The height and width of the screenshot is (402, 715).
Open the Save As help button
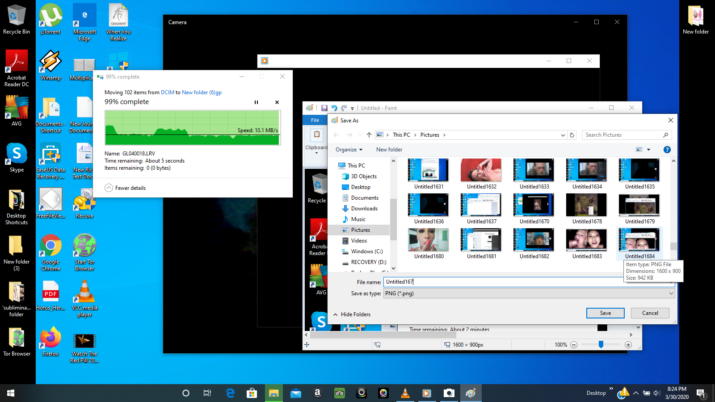[x=667, y=150]
